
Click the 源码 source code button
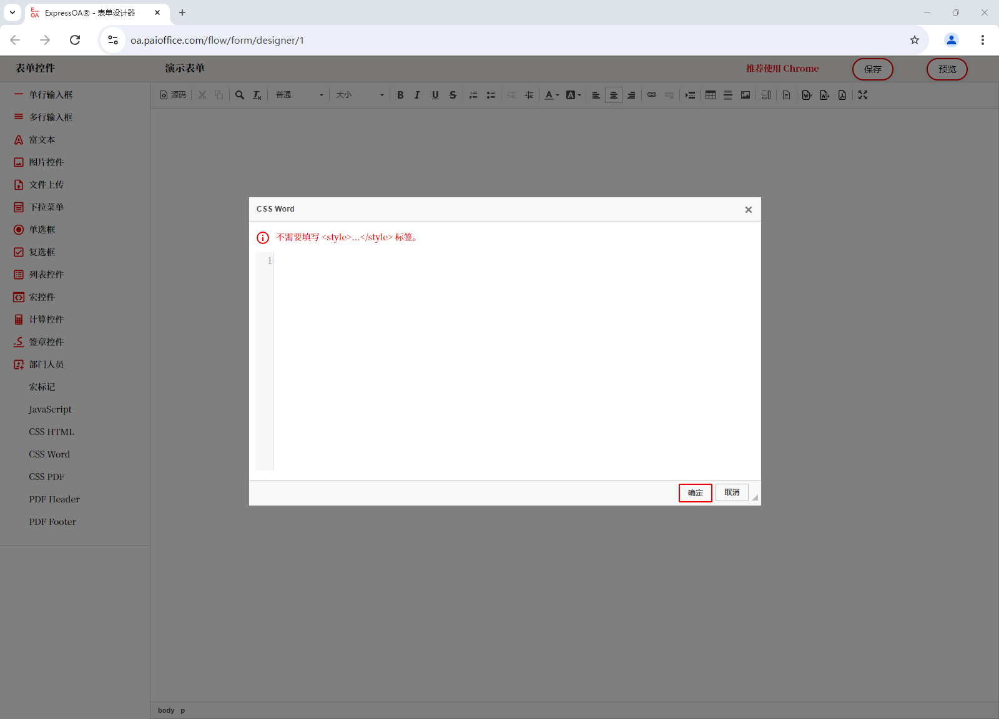173,95
